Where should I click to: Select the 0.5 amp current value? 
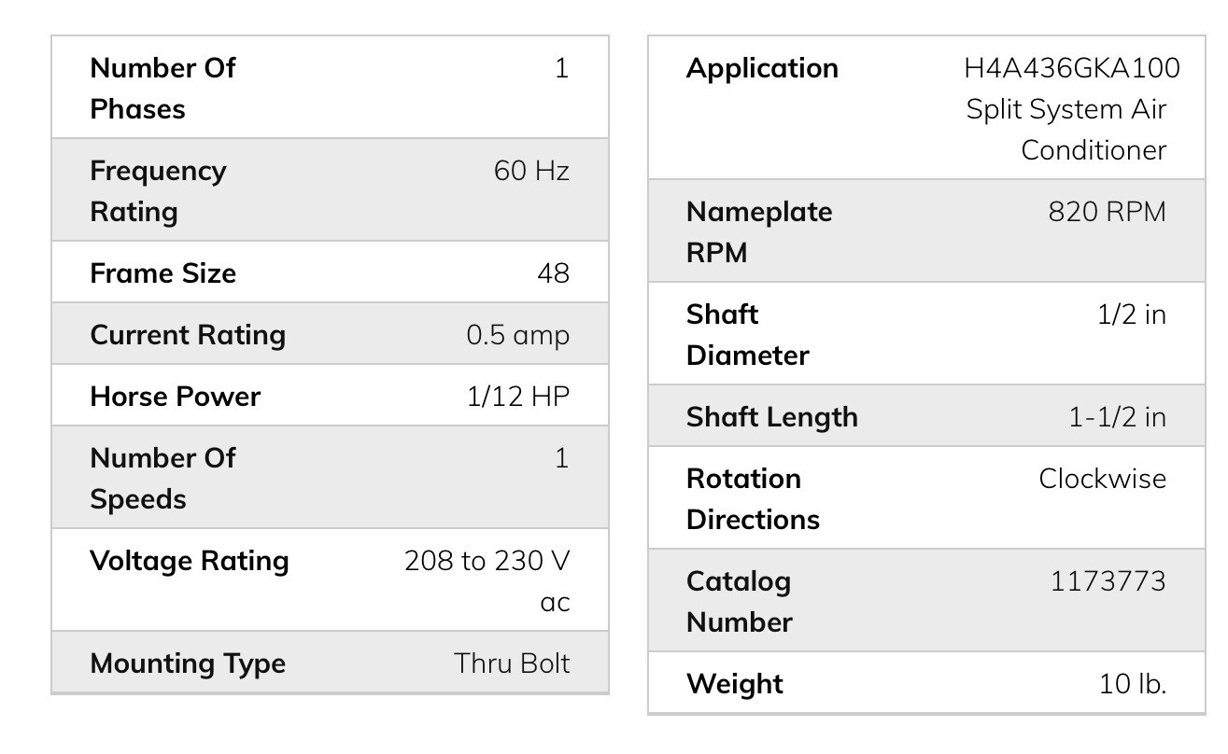517,335
